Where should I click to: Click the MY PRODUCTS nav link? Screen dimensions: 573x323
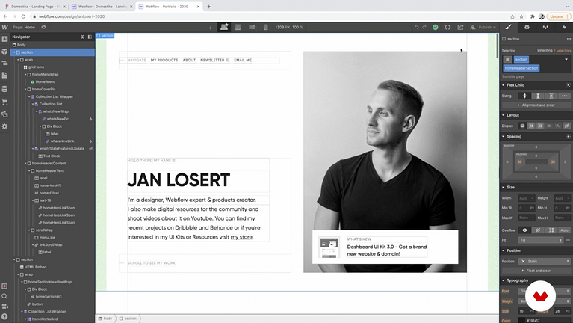click(x=164, y=60)
